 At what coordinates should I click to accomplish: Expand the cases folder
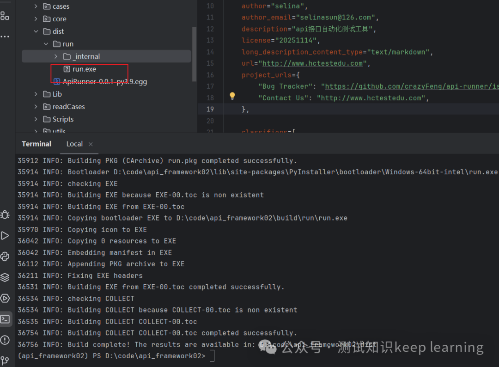[36, 6]
